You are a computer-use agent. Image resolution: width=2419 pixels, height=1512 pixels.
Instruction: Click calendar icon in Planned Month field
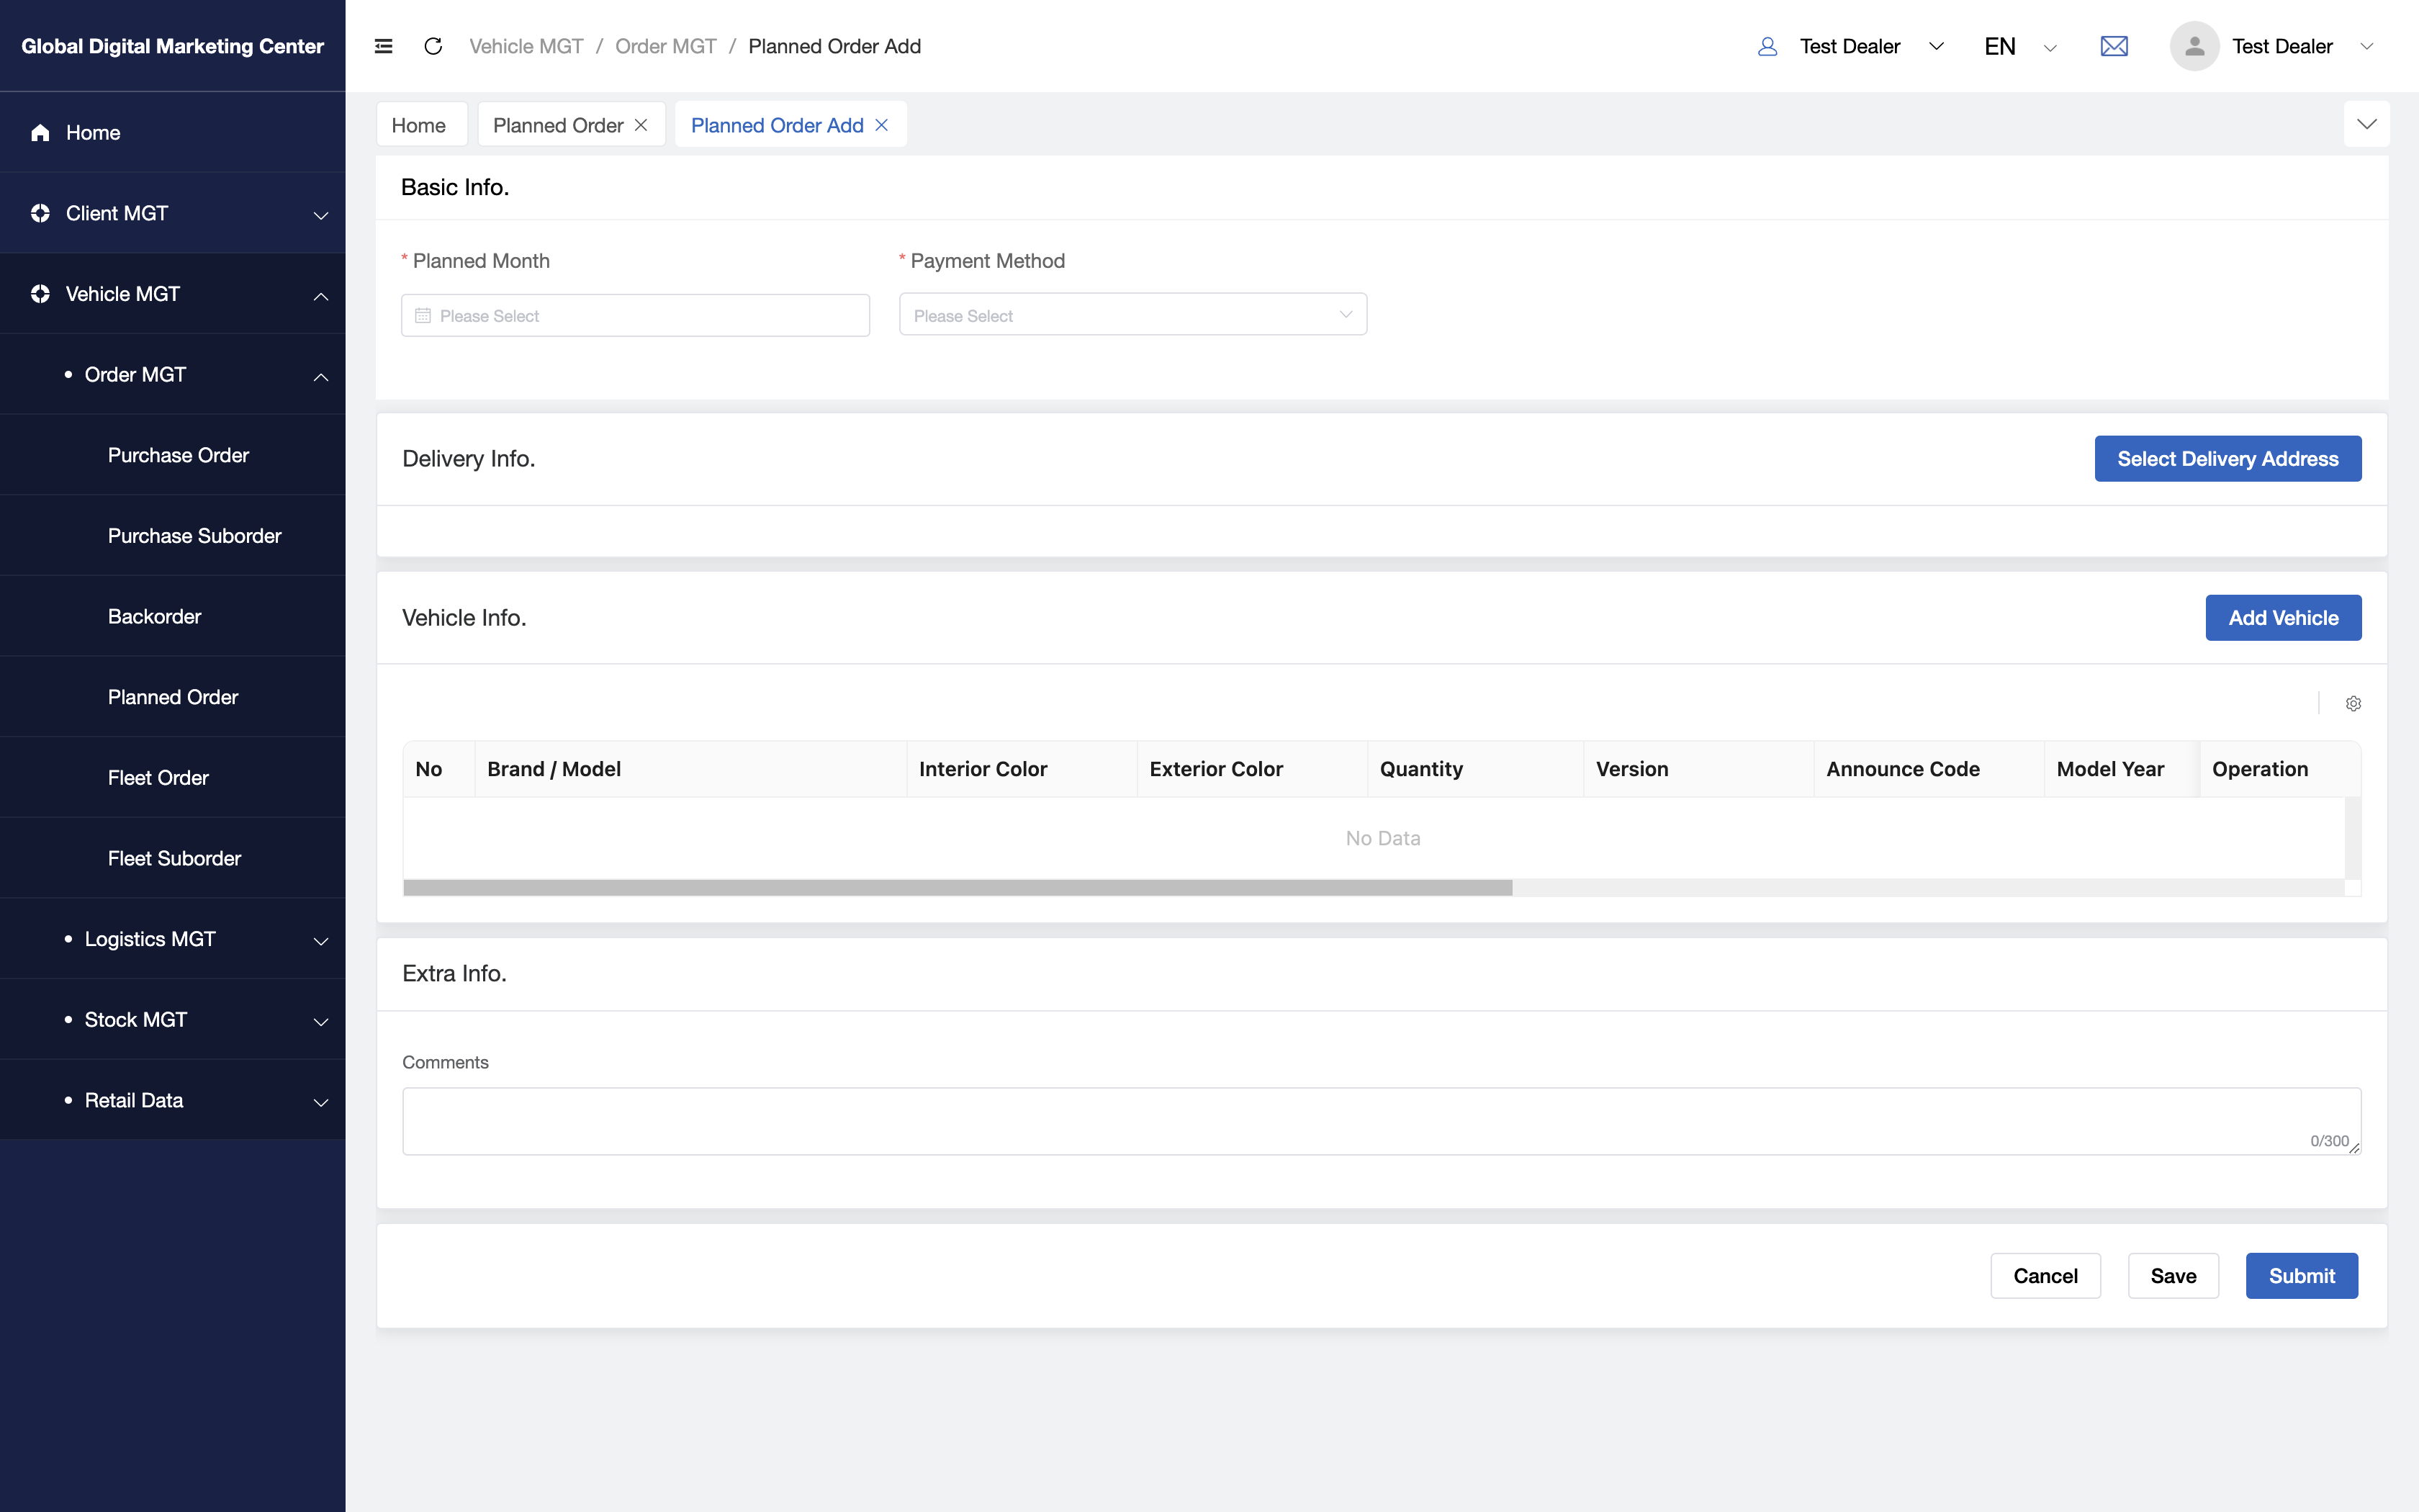tap(423, 316)
